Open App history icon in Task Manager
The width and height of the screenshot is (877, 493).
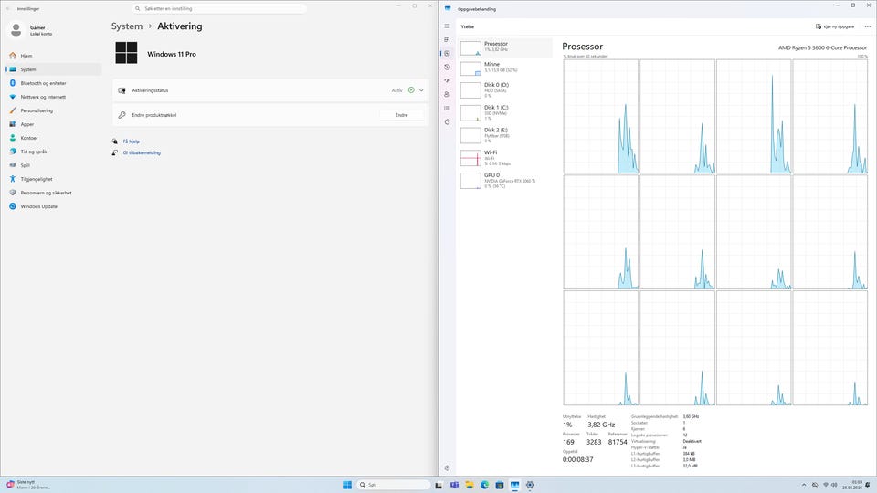pos(447,67)
